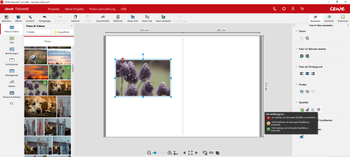
Task: Open the Seitenlayouts sidebar panel
Action: click(12, 62)
